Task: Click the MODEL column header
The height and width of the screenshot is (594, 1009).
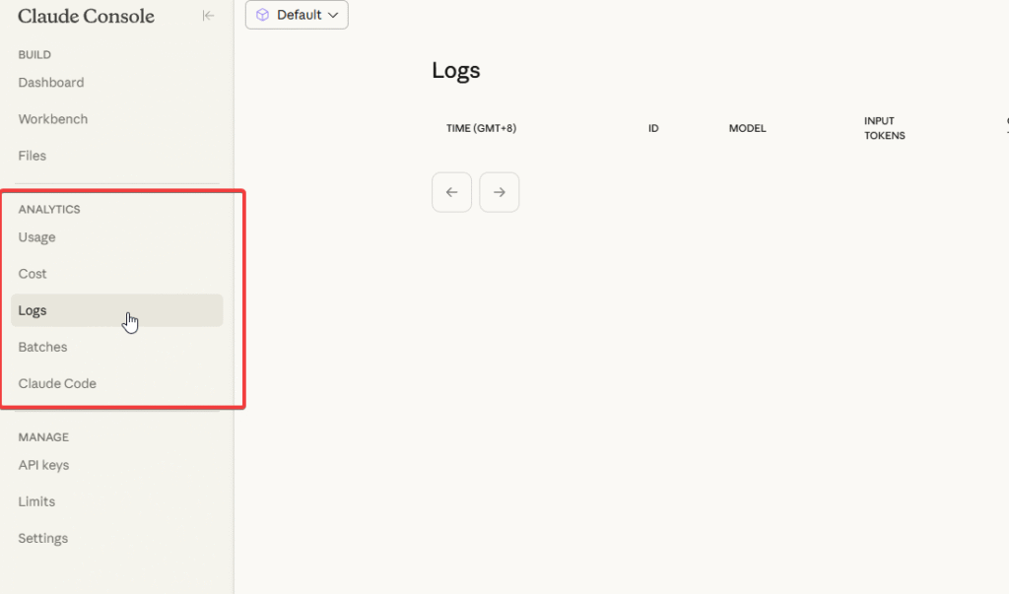Action: (747, 129)
